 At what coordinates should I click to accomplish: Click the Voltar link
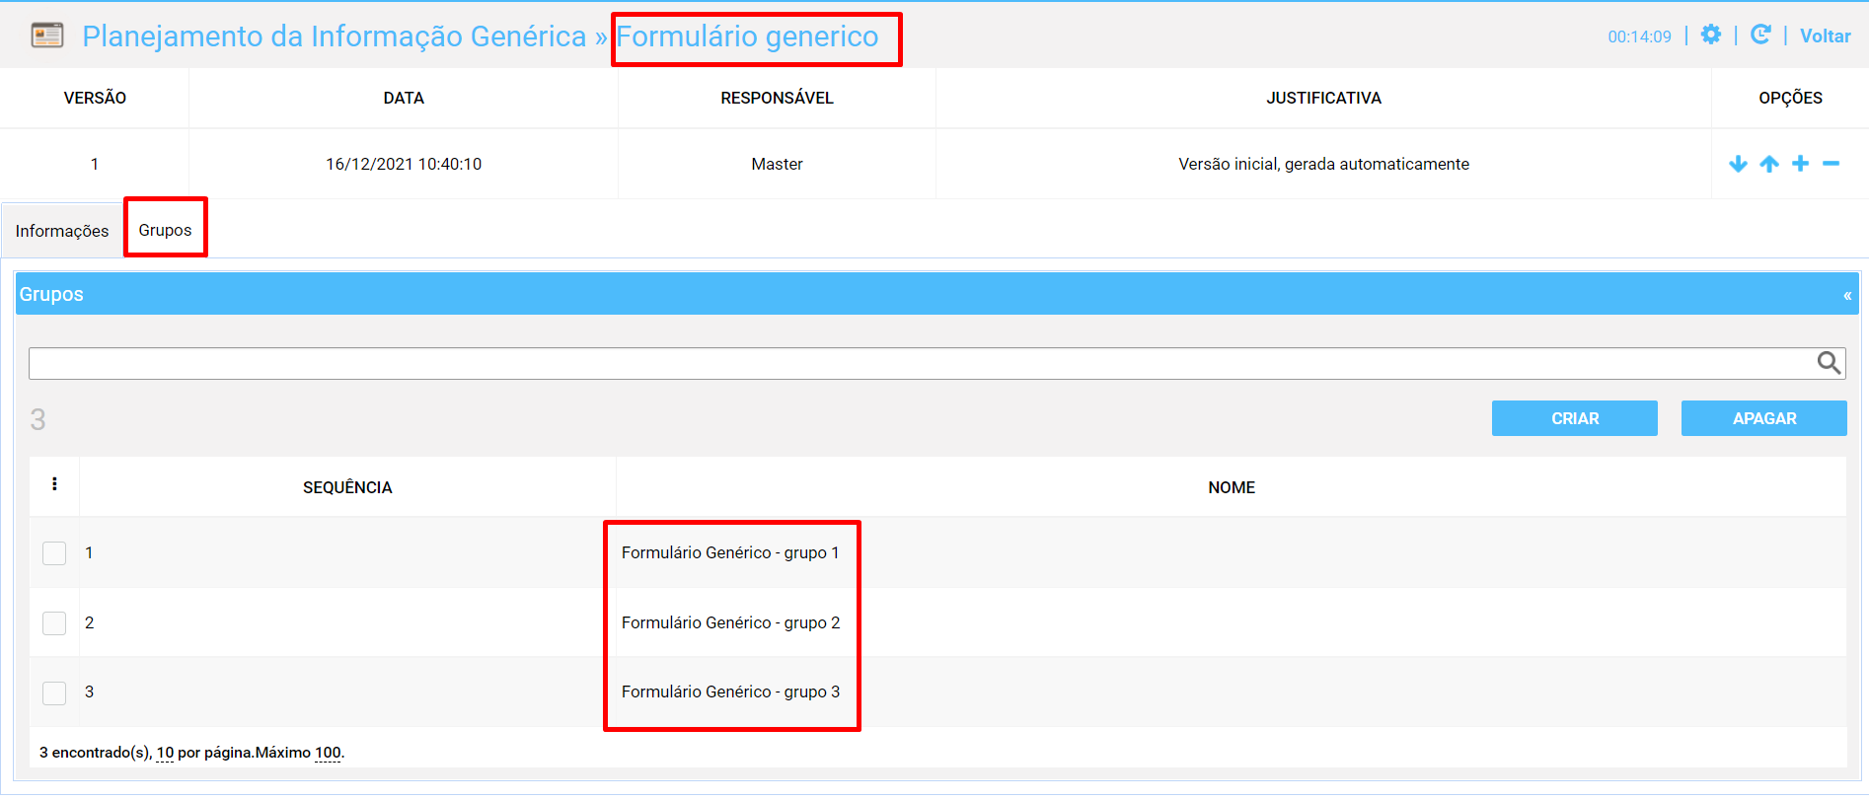tap(1825, 36)
